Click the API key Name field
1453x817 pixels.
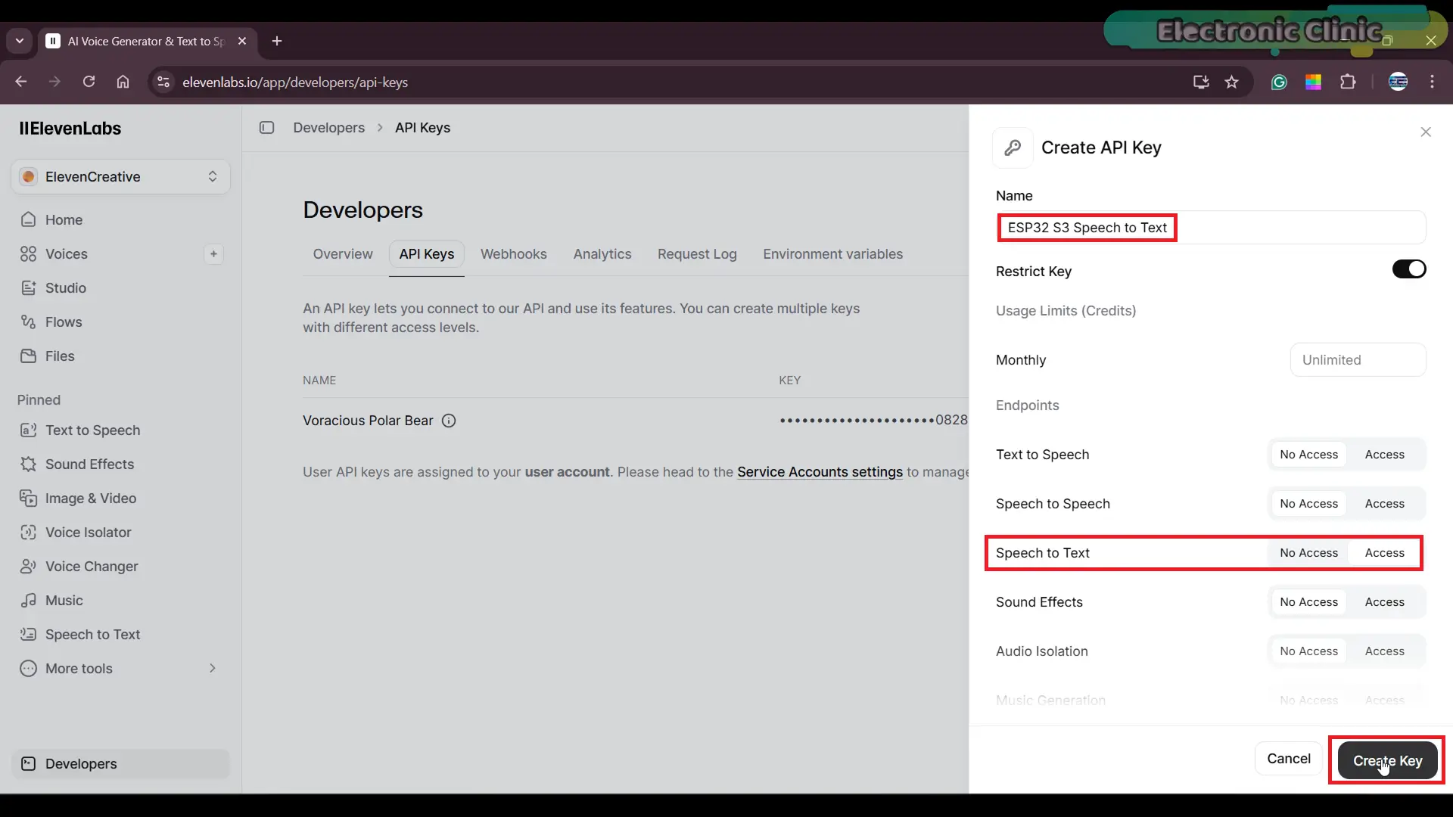coord(1211,228)
